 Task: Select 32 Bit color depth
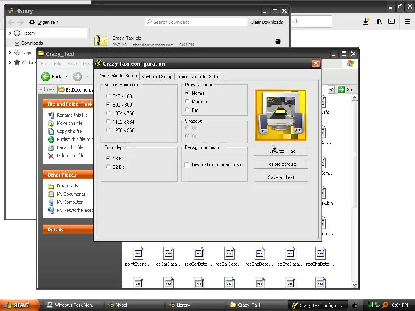click(108, 167)
